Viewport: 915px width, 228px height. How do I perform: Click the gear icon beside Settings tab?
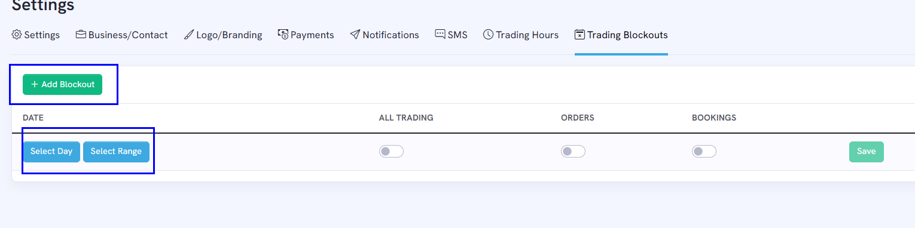(17, 35)
